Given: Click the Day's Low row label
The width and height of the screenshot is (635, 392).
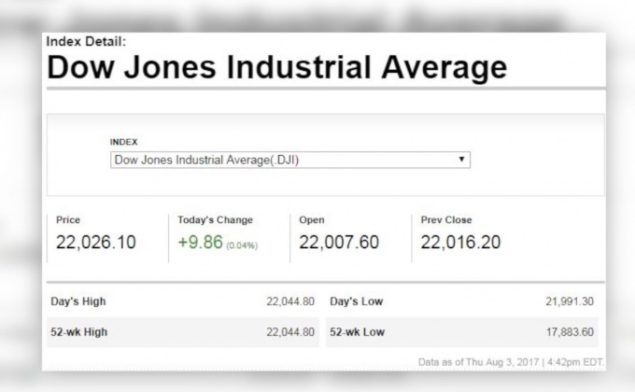Looking at the screenshot, I should pos(356,301).
